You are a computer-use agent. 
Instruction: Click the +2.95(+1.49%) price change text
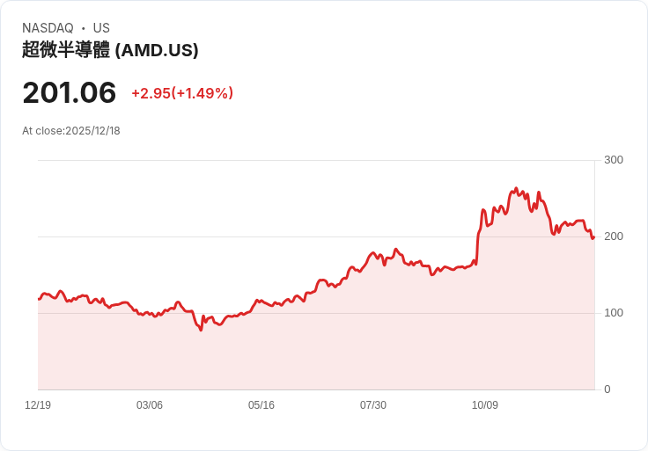(182, 93)
